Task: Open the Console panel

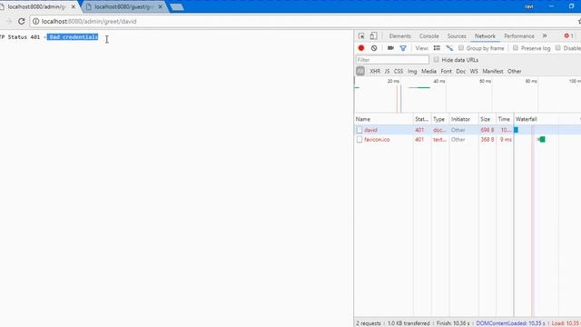Action: pos(428,36)
